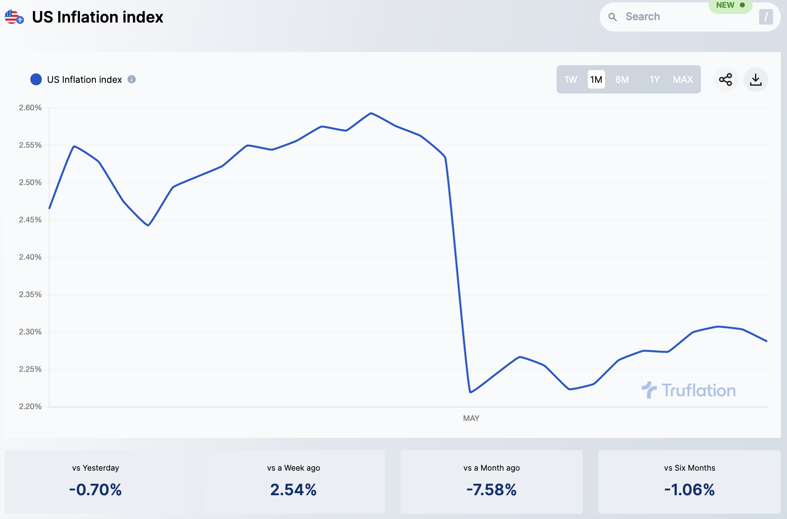Screen dimensions: 787x519
Task: Click the info icon beside US Inflation index
Action: [x=132, y=80]
